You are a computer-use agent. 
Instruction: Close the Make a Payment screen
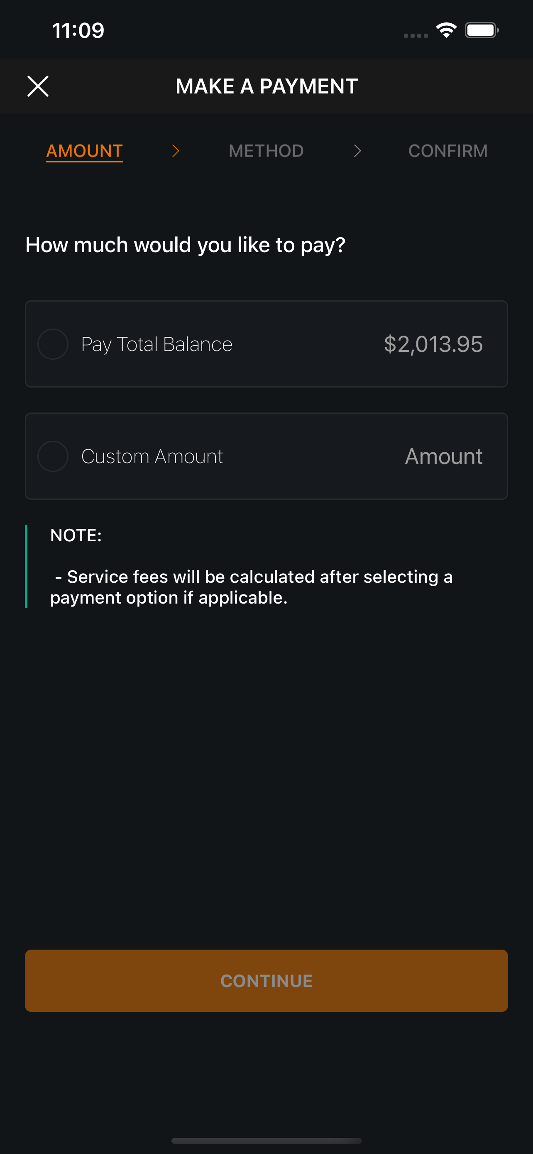pos(38,86)
